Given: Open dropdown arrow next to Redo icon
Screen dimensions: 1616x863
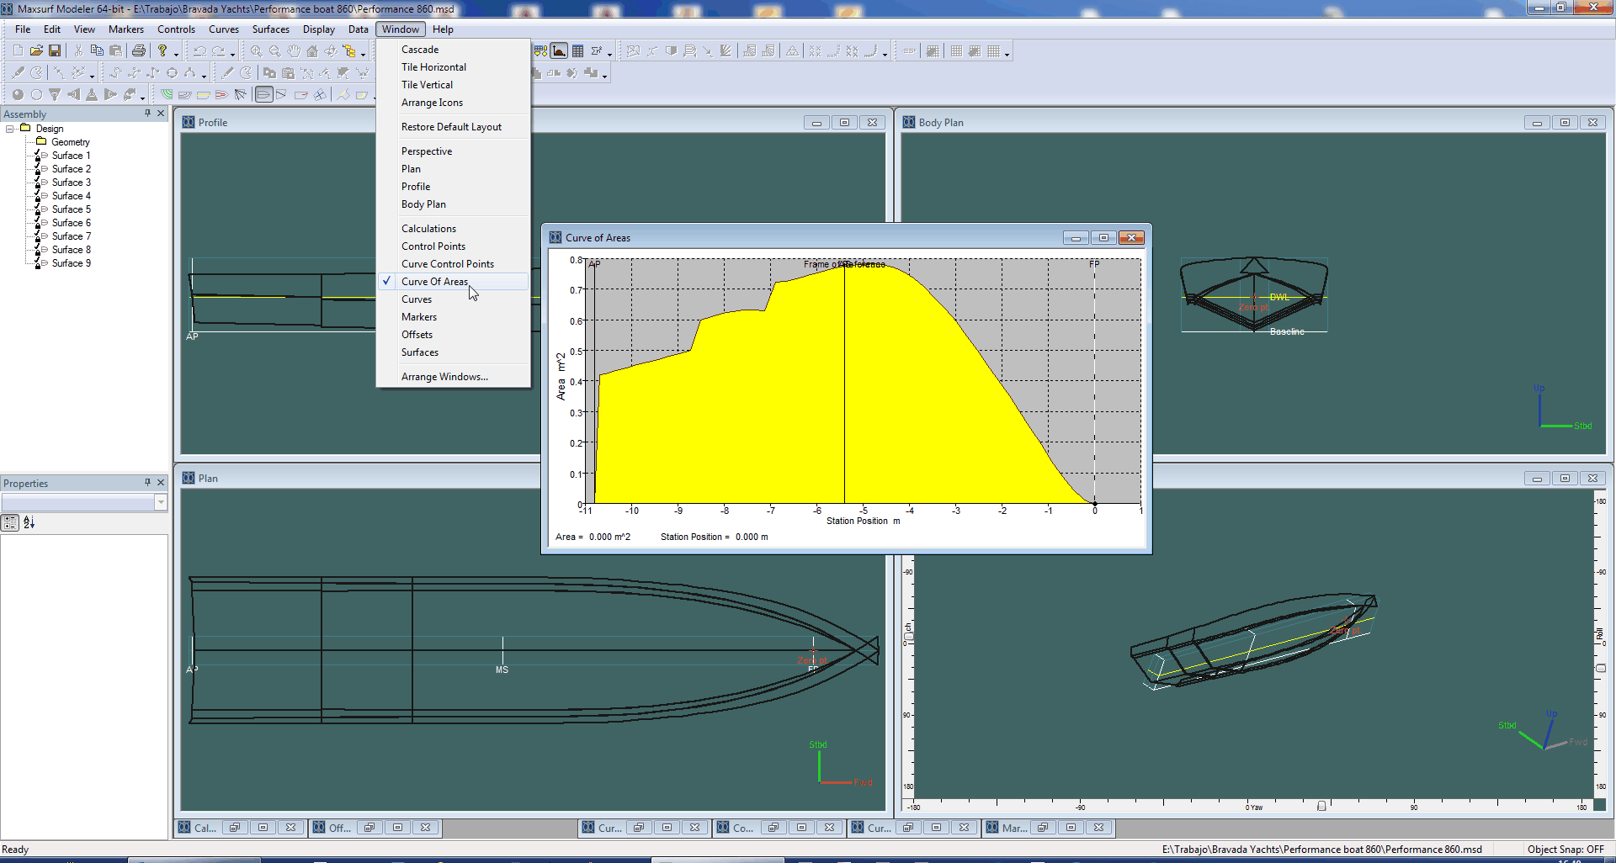Looking at the screenshot, I should (232, 54).
